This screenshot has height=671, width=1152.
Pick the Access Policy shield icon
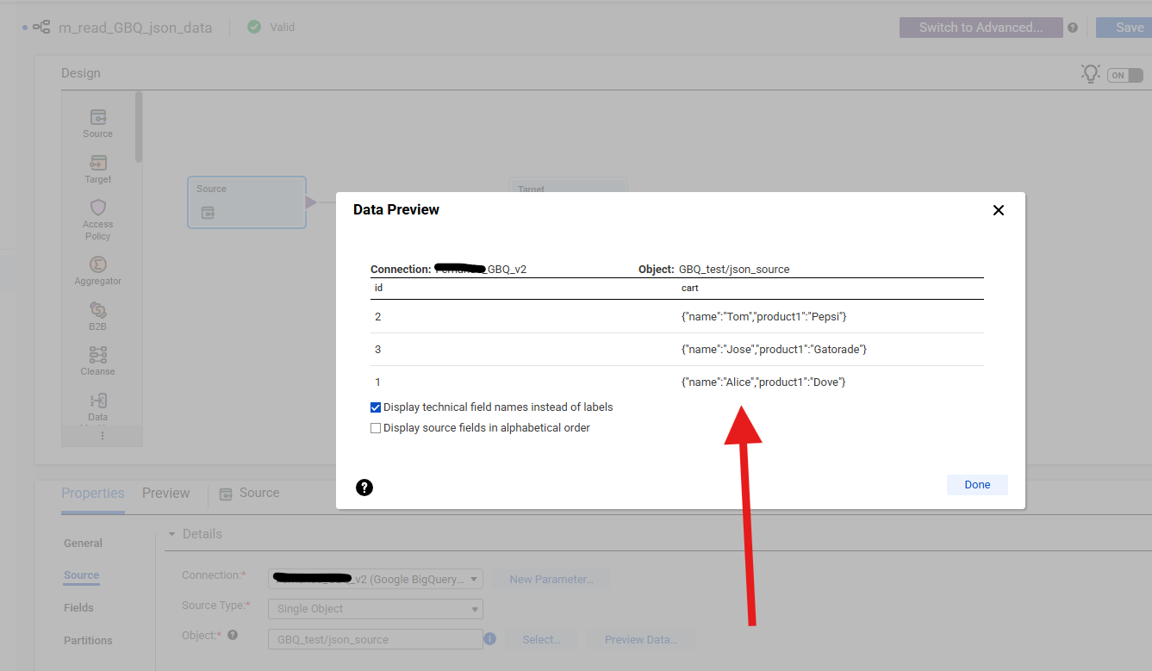pos(98,208)
